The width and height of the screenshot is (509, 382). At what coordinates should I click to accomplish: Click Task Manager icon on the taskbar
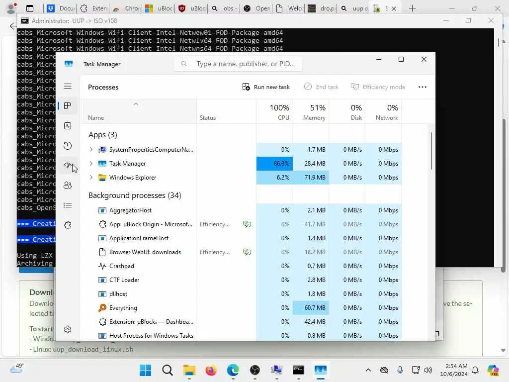[321, 370]
